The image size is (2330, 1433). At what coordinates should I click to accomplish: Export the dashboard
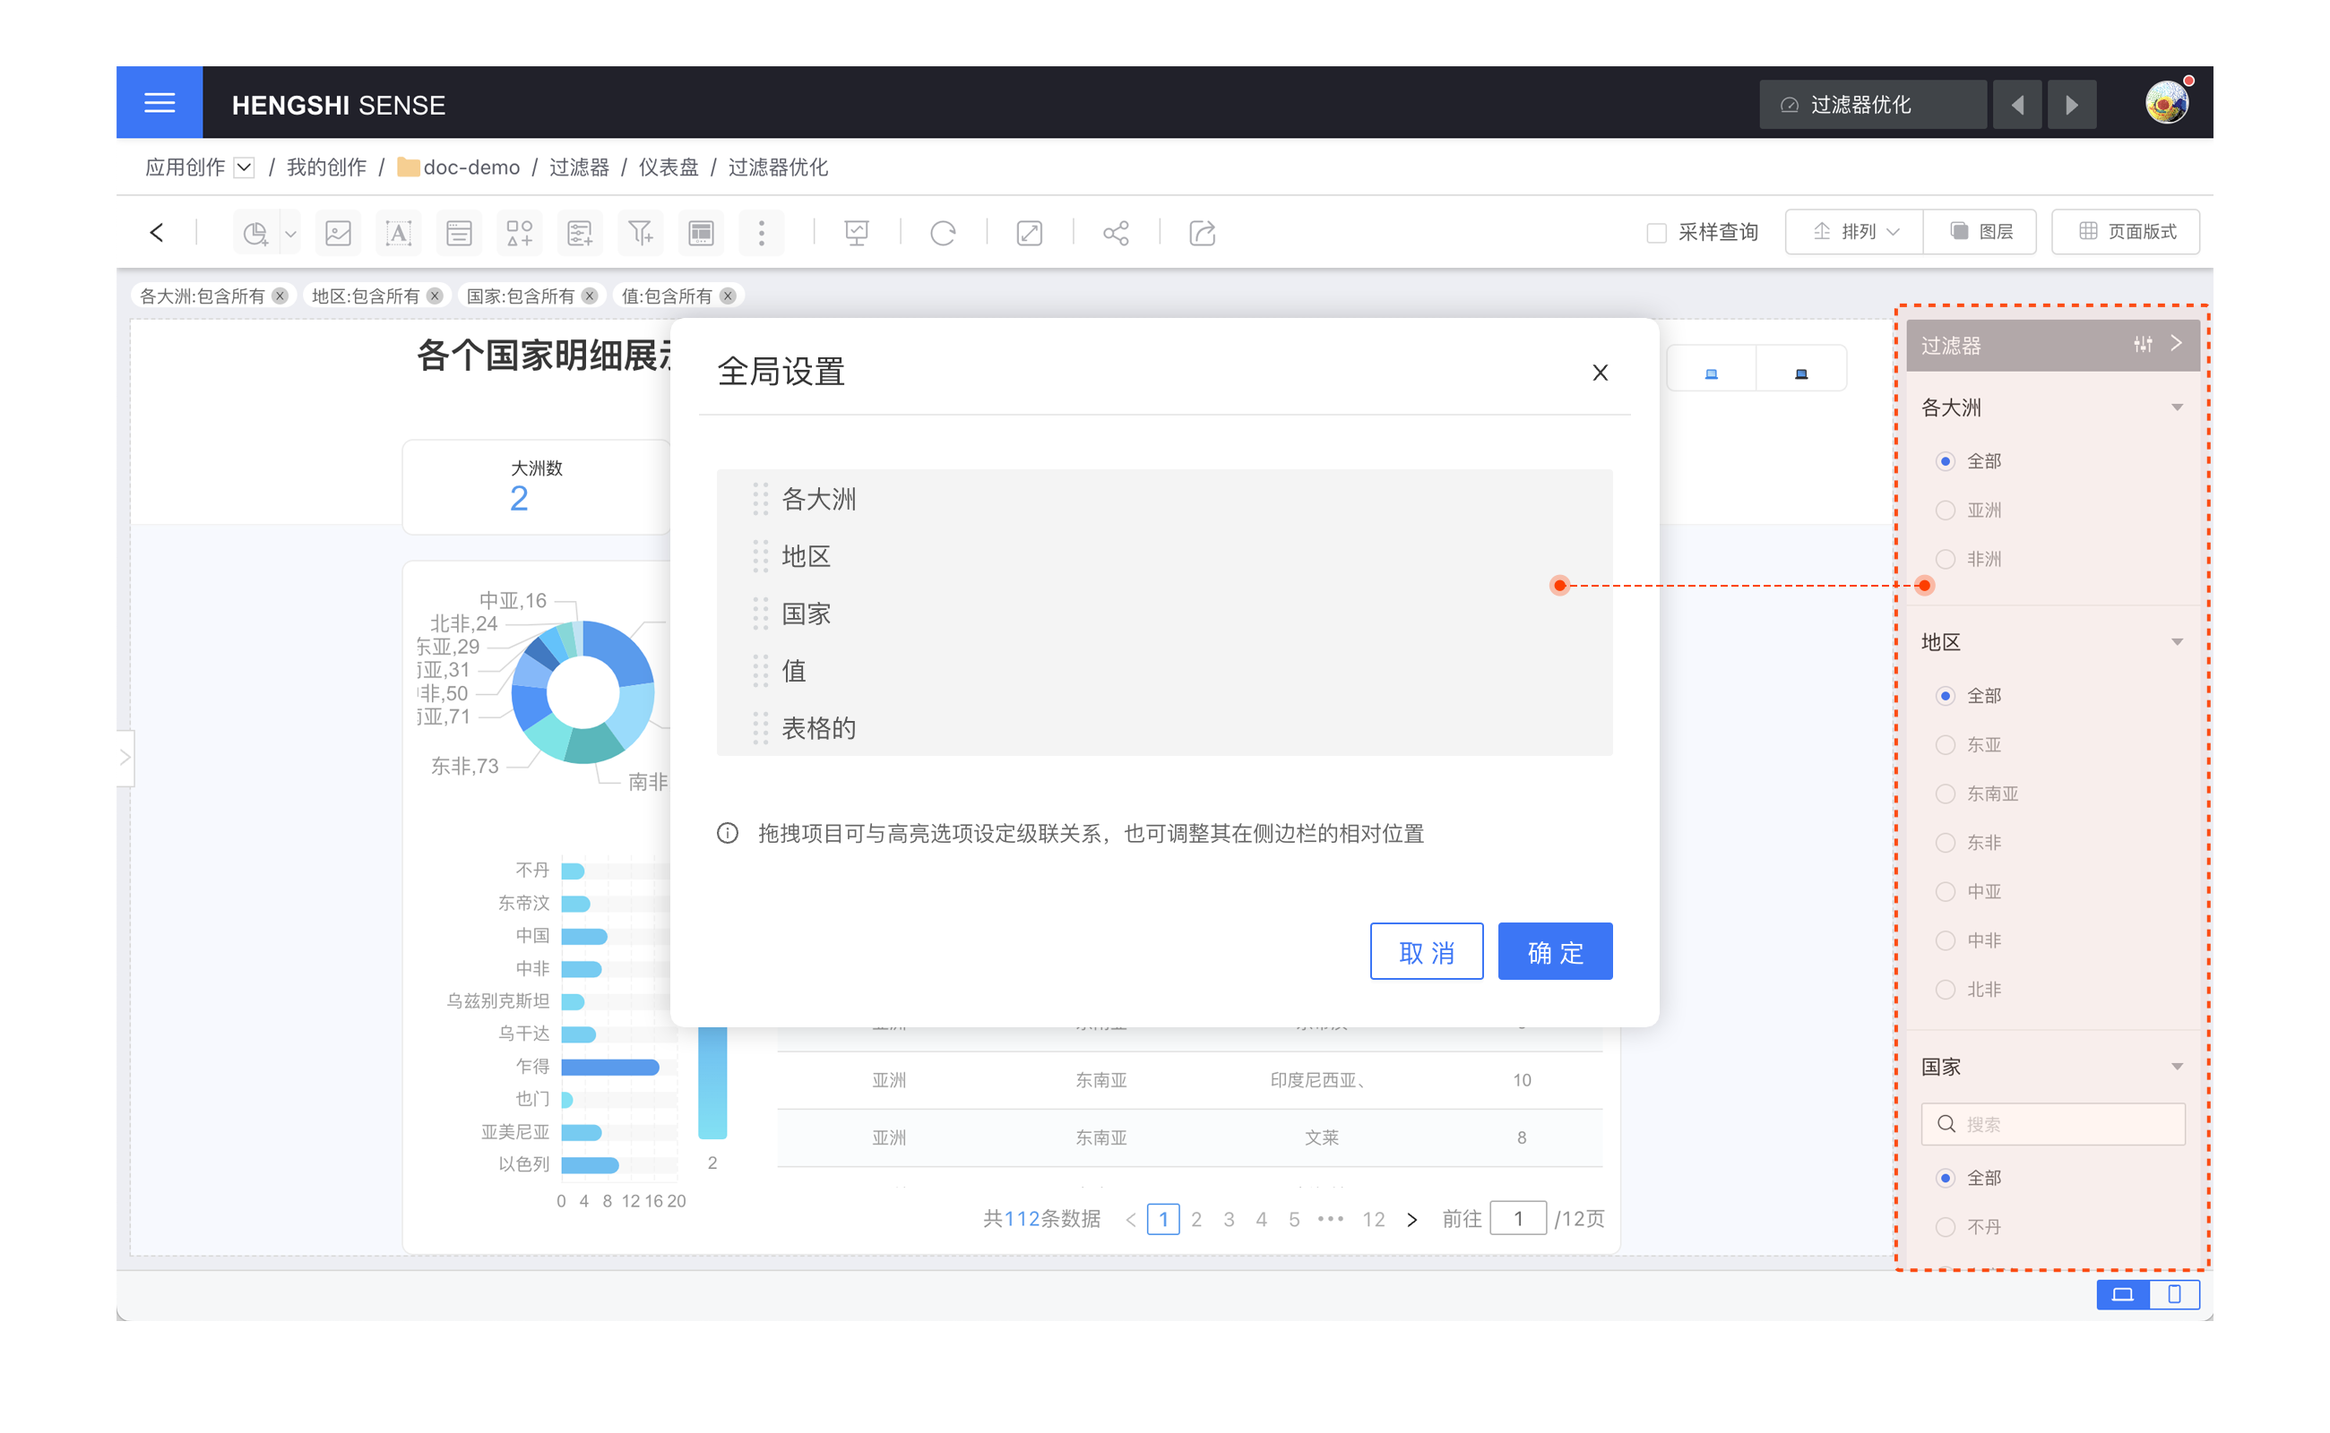[1203, 233]
